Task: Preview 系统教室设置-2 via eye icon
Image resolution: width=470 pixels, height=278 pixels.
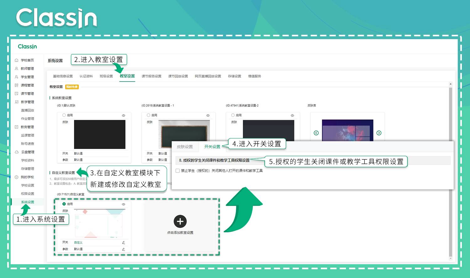Action: [292, 116]
